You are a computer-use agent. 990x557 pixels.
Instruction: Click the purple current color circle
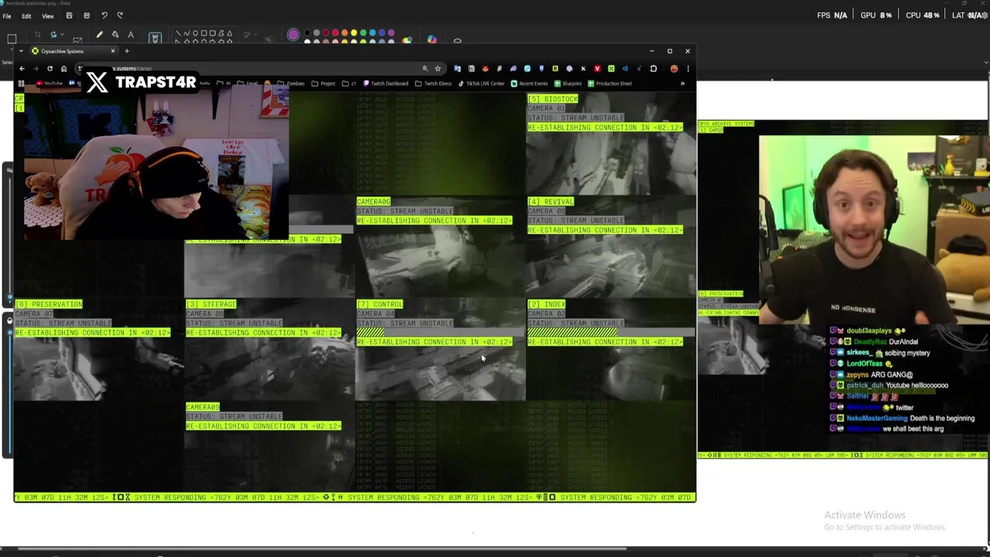293,35
